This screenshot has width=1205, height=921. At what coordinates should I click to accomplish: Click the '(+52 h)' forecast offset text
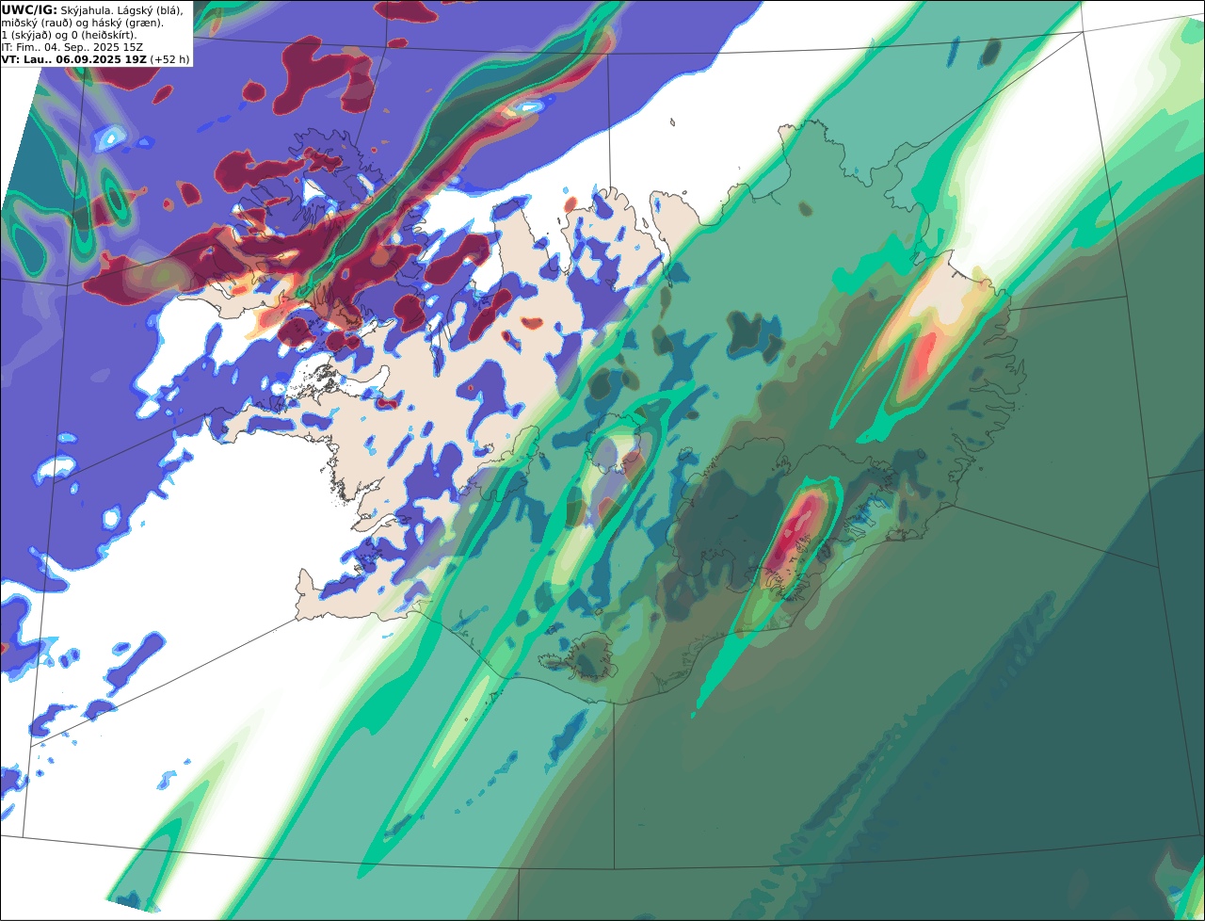(x=169, y=59)
